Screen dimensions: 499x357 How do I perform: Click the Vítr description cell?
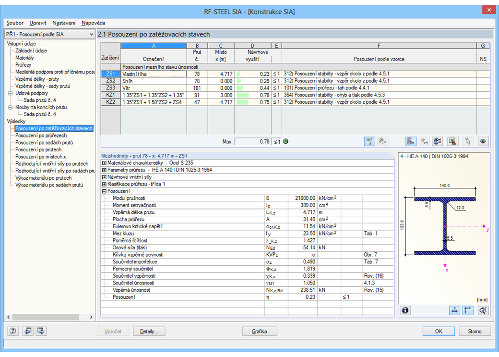click(154, 88)
